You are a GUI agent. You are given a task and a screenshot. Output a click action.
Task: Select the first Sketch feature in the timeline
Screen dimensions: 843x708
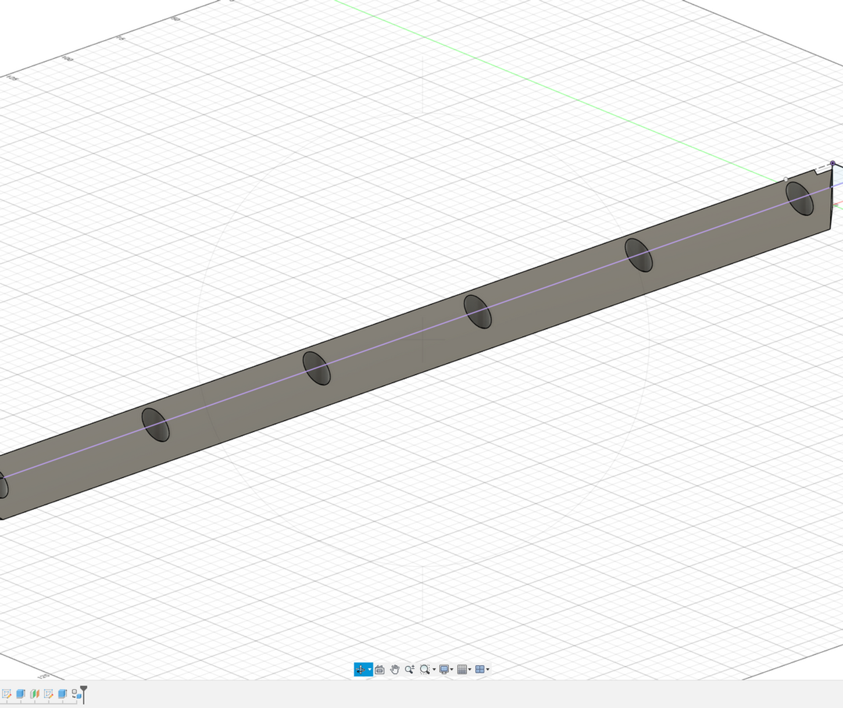pos(6,693)
